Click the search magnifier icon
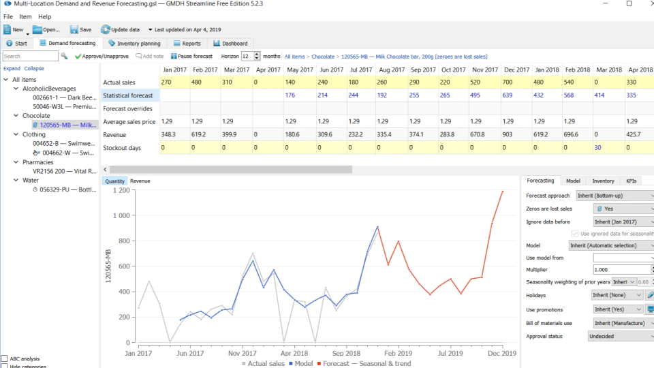 [x=64, y=56]
